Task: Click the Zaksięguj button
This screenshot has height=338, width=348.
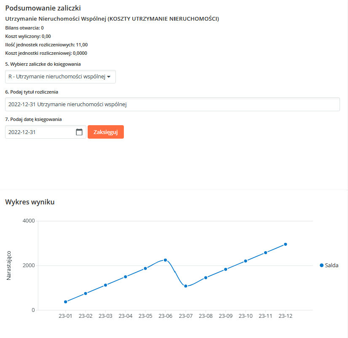Action: (x=106, y=132)
